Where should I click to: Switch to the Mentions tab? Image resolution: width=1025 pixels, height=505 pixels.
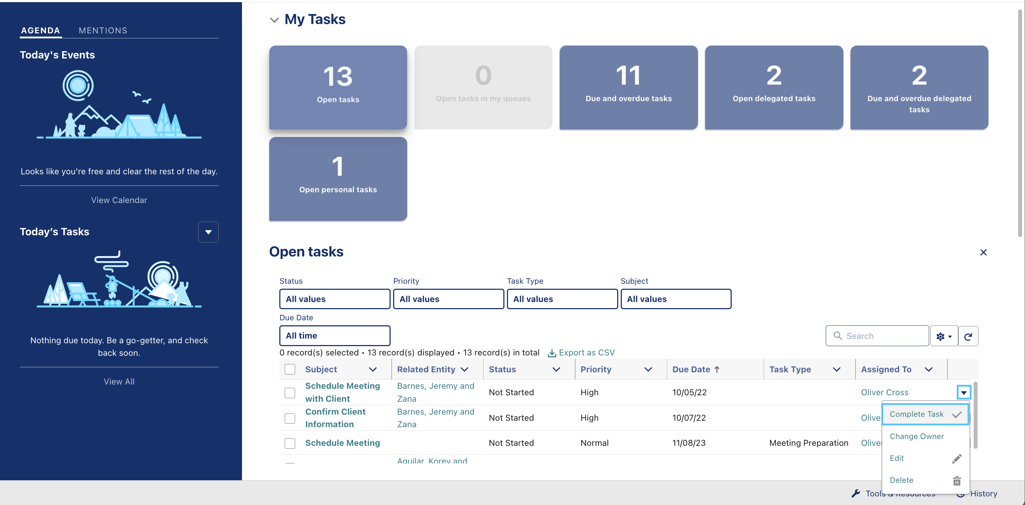tap(103, 30)
